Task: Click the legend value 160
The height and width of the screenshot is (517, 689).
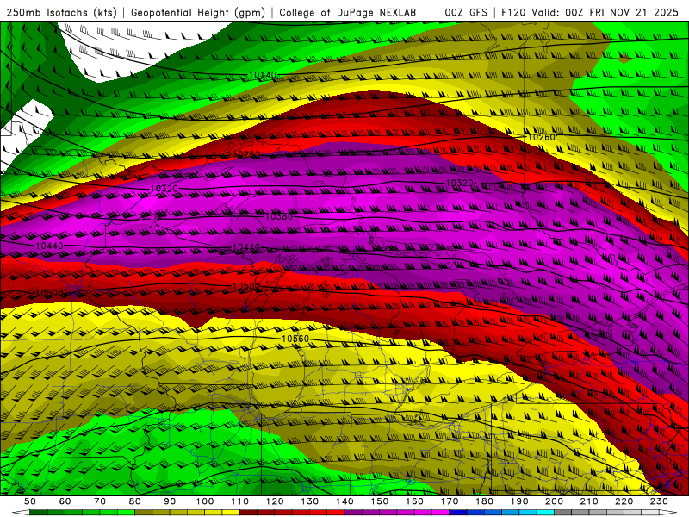Action: click(x=414, y=501)
